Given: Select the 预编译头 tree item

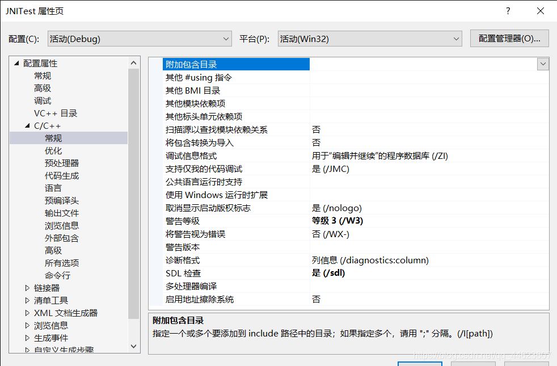Looking at the screenshot, I should (x=62, y=200).
